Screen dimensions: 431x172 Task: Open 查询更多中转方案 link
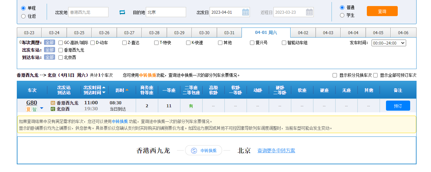pyautogui.click(x=276, y=151)
